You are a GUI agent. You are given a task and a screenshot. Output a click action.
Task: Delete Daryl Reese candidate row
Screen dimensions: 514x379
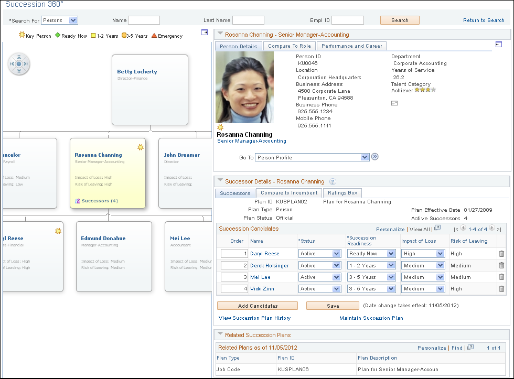pos(501,254)
